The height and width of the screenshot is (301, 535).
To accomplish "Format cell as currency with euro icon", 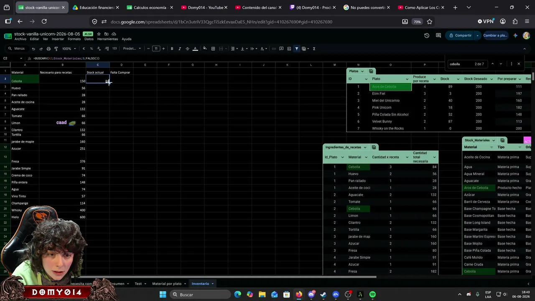I will 84,48.
